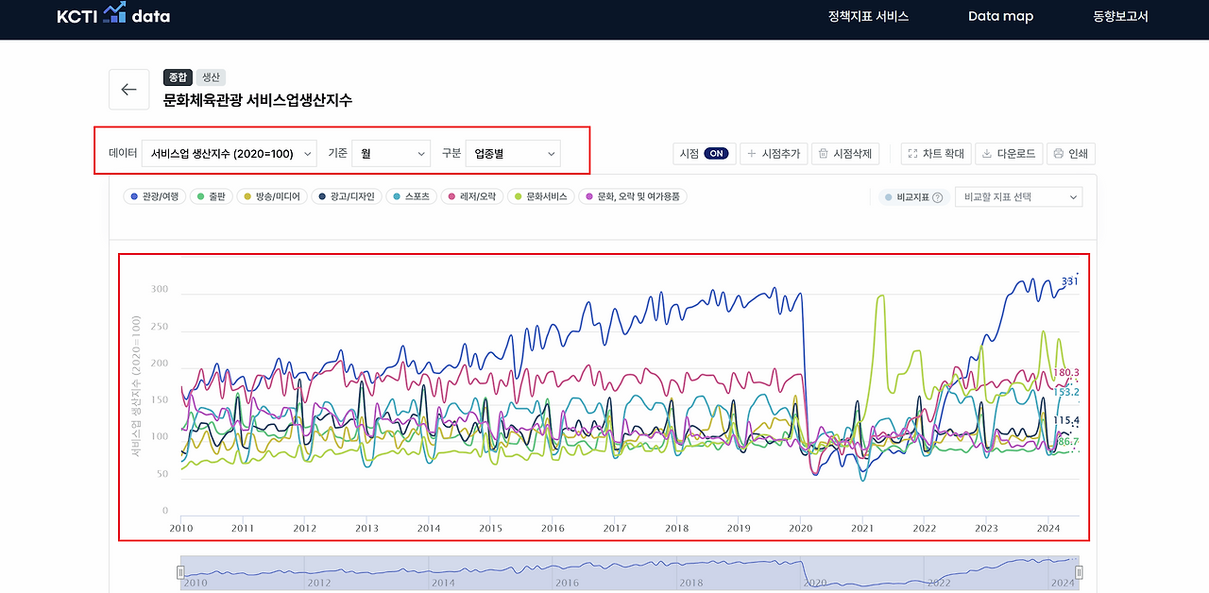Toggle the 레저/오락 legend series
1209x593 pixels.
[471, 196]
